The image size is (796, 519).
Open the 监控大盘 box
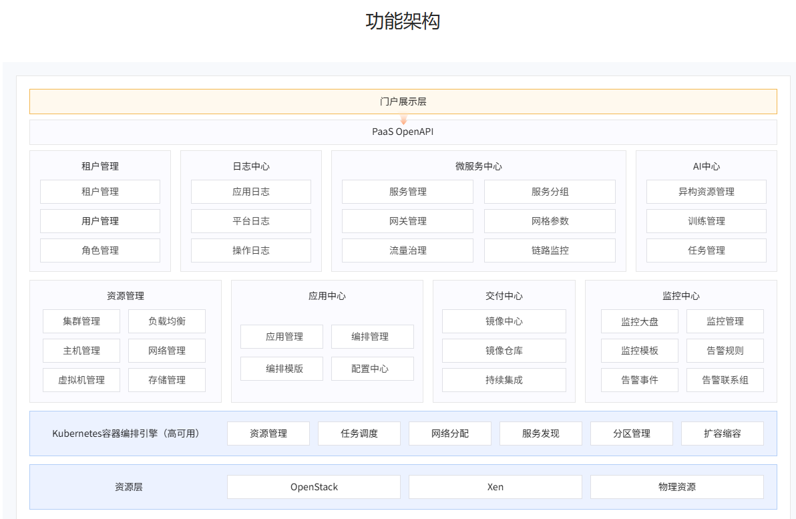(x=639, y=321)
